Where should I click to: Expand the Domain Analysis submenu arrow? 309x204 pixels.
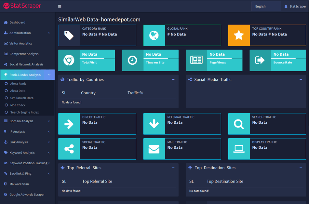click(49, 121)
